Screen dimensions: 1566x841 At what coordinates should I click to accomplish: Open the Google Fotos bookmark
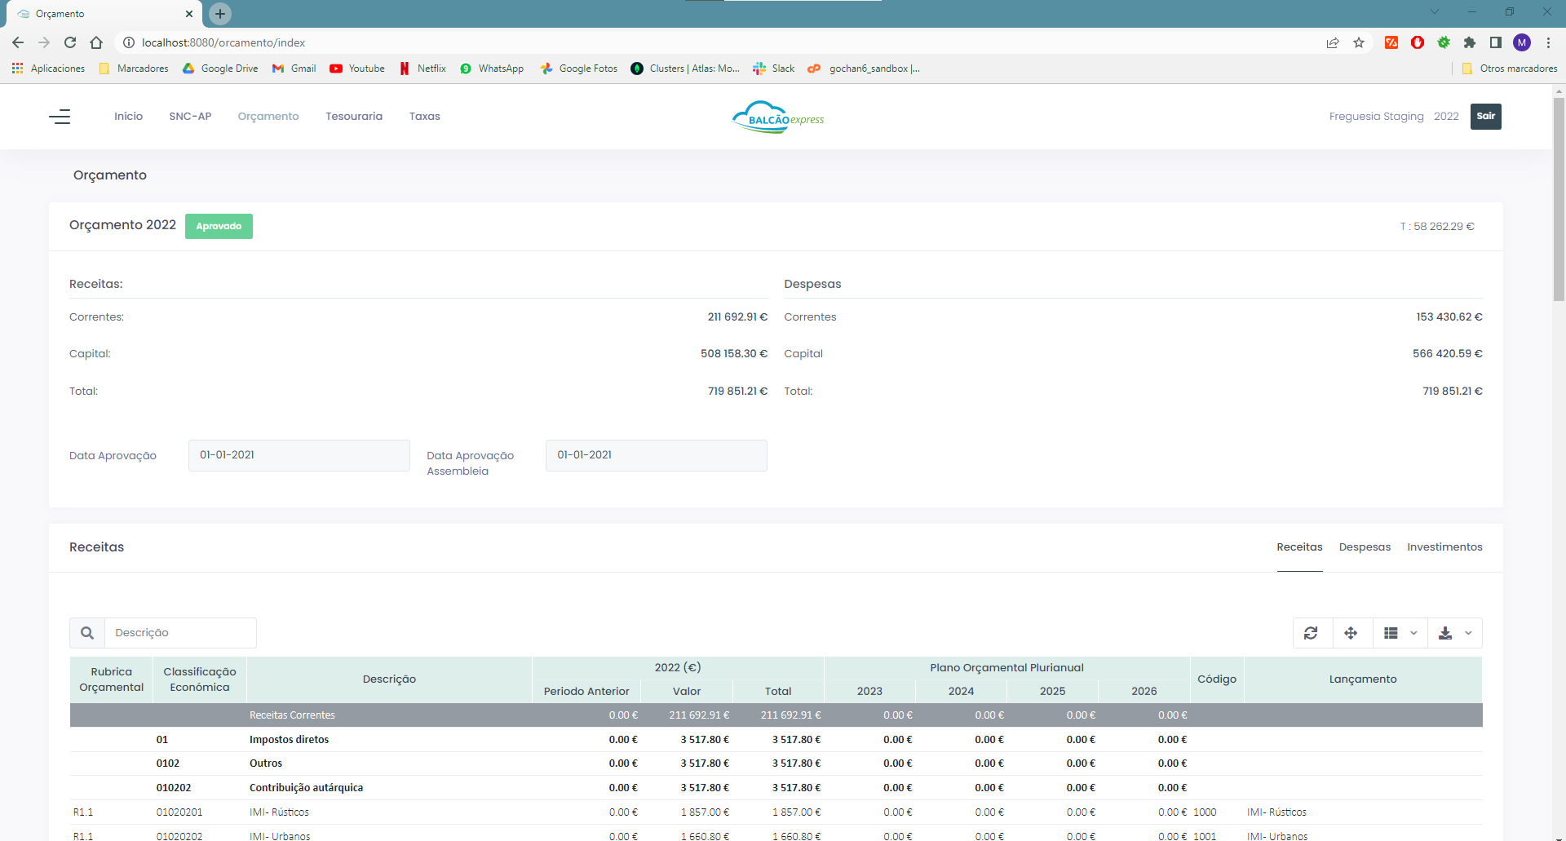click(x=579, y=69)
